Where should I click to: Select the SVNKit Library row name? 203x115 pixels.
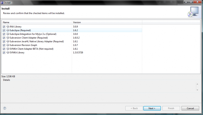(x=17, y=53)
